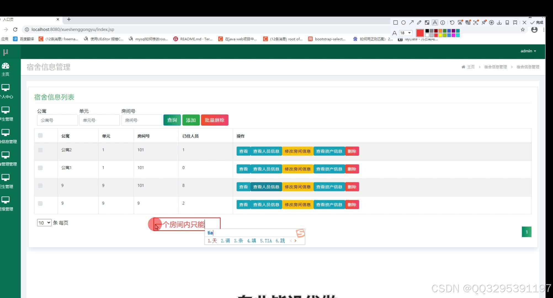Open the README.md bookmark
The image size is (553, 298).
coord(193,39)
